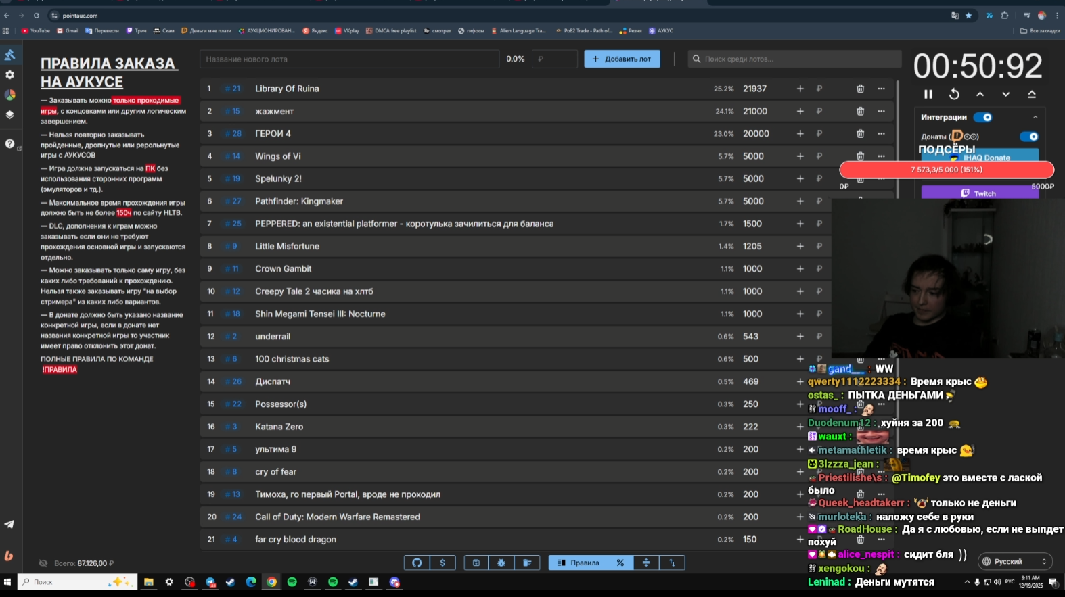
Task: Delete the жажмент lot
Action: [x=860, y=111]
